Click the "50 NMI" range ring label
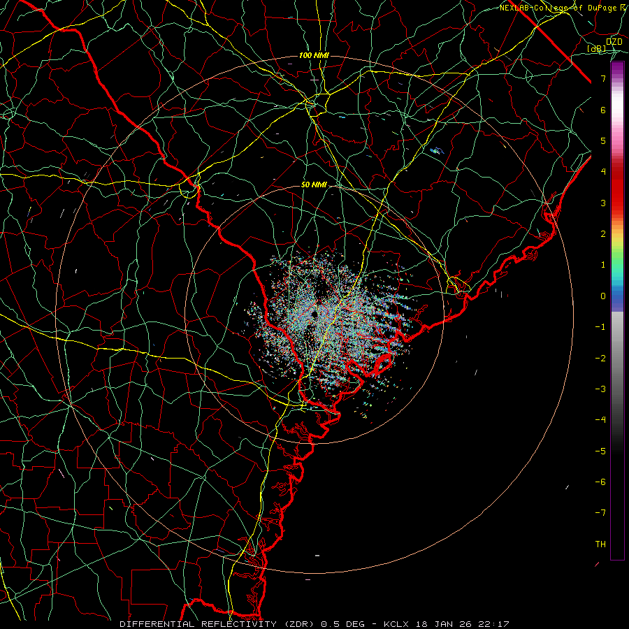Screen dimensions: 629x629 pos(314,185)
